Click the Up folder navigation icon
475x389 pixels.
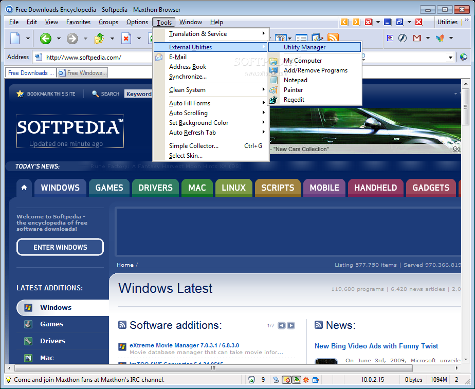[x=99, y=39]
